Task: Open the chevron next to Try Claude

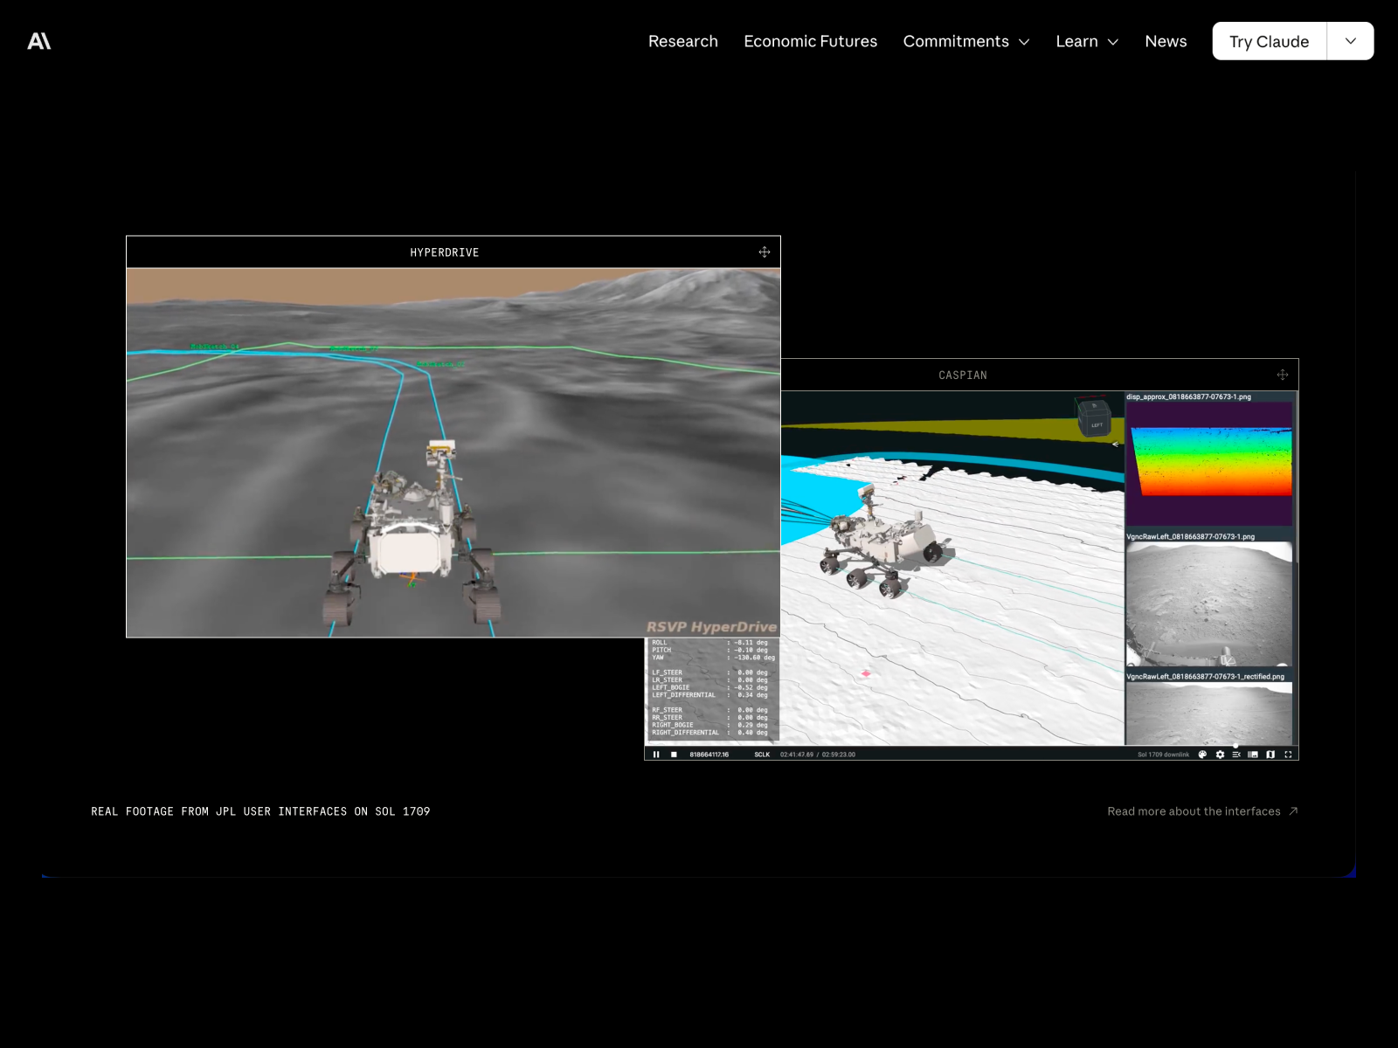Action: (x=1350, y=41)
